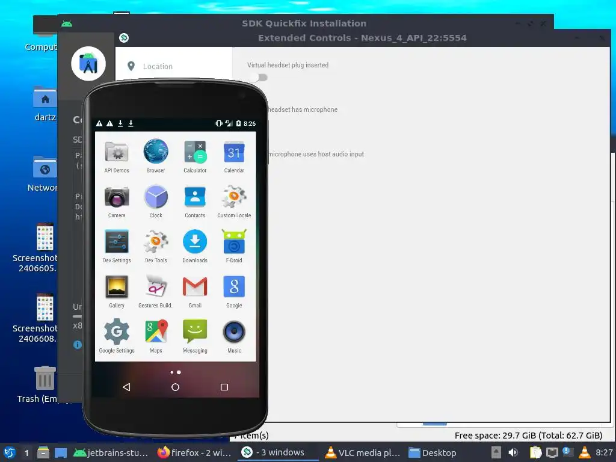
Task: Click the free space status text
Action: pyautogui.click(x=528, y=436)
